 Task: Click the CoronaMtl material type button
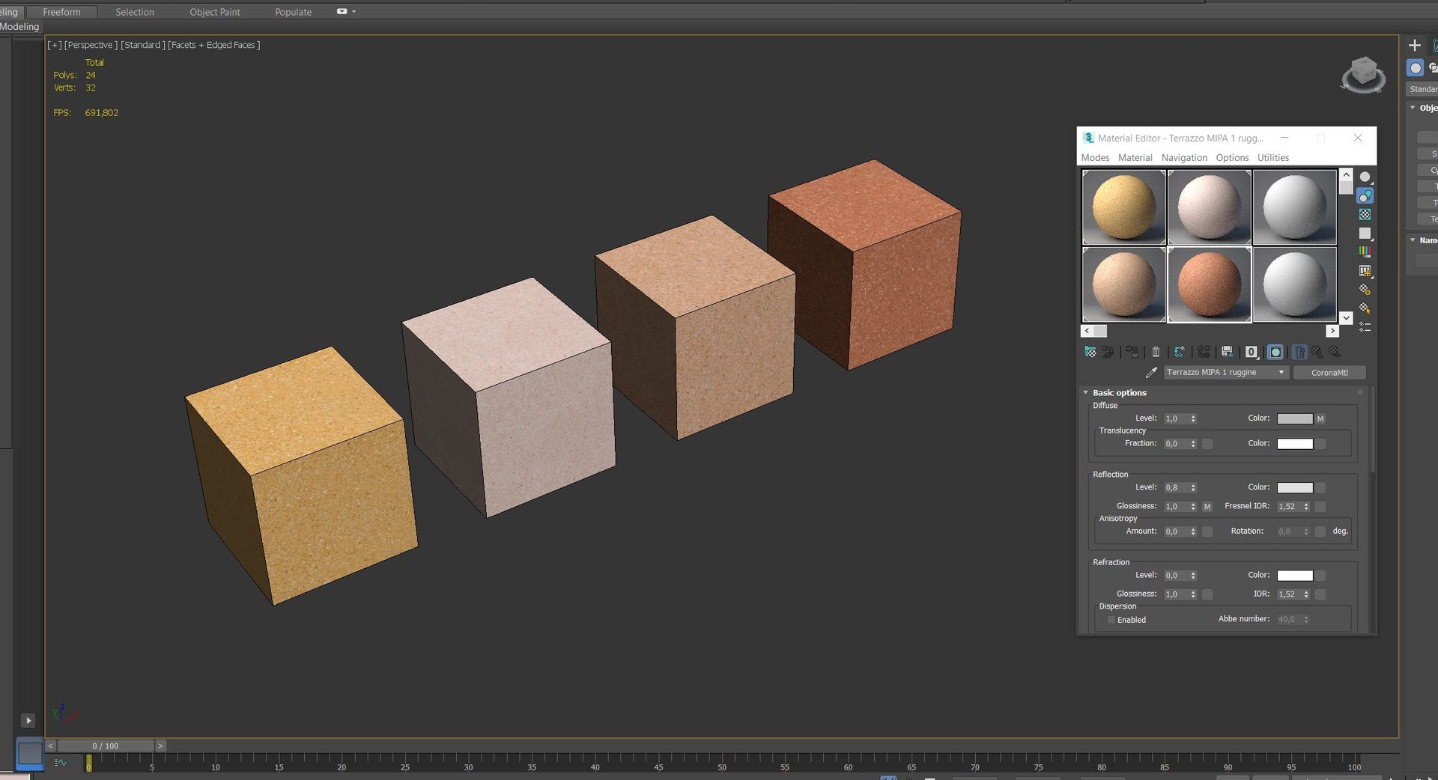point(1329,372)
